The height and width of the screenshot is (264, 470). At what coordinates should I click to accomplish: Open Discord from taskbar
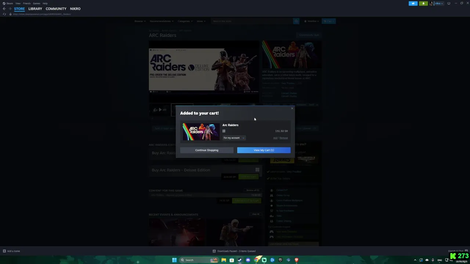click(x=248, y=260)
